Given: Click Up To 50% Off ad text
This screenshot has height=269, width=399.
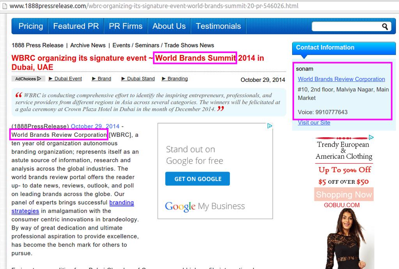Looking at the screenshot, I should coord(344,170).
